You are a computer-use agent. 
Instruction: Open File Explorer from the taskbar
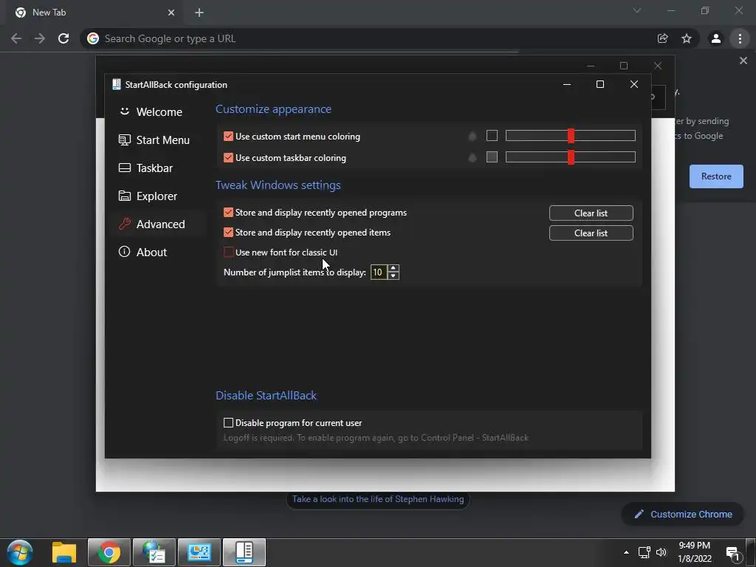point(64,552)
